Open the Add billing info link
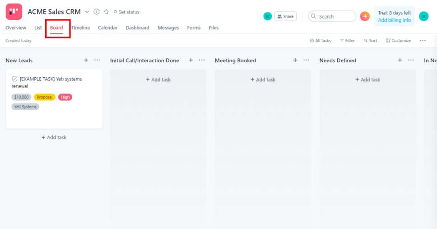 click(395, 20)
